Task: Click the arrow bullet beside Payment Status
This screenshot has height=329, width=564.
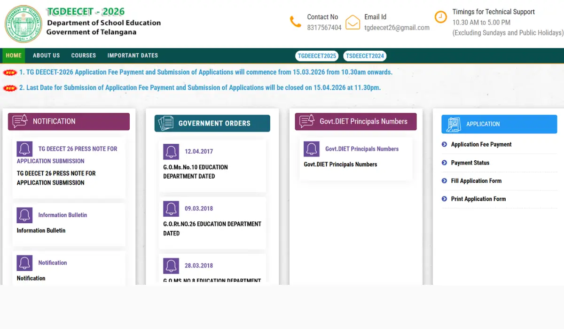Action: coord(444,163)
